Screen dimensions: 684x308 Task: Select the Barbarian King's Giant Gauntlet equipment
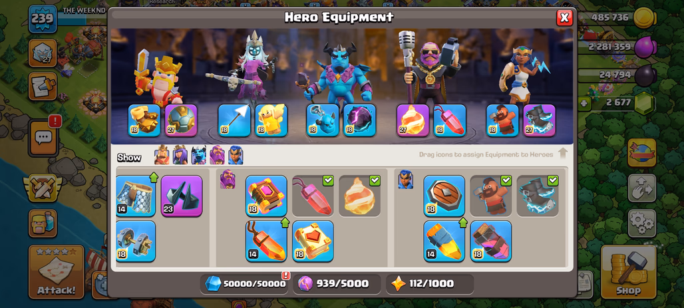point(144,120)
